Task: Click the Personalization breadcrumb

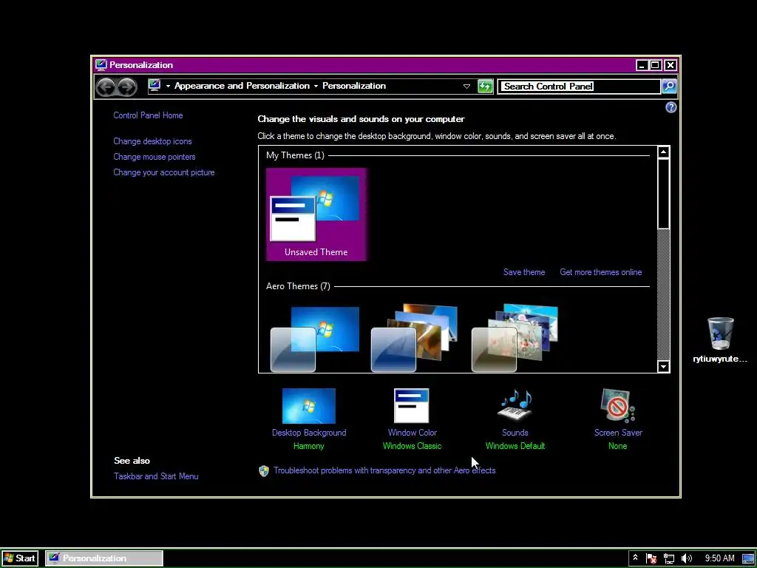Action: pyautogui.click(x=354, y=86)
